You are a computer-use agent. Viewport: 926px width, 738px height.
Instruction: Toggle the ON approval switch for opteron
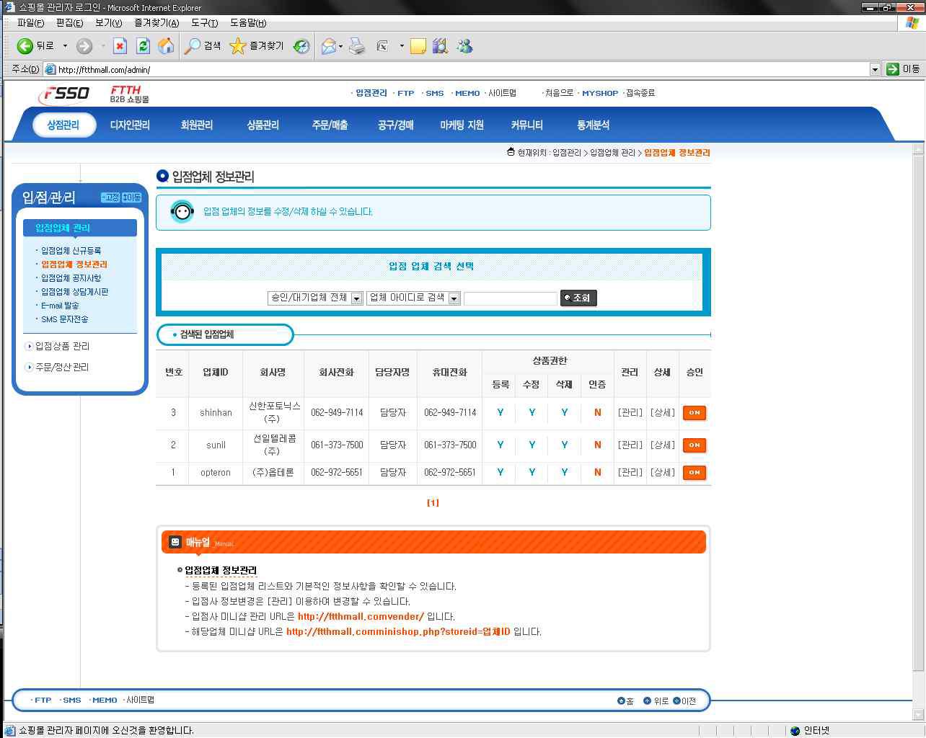click(x=694, y=473)
